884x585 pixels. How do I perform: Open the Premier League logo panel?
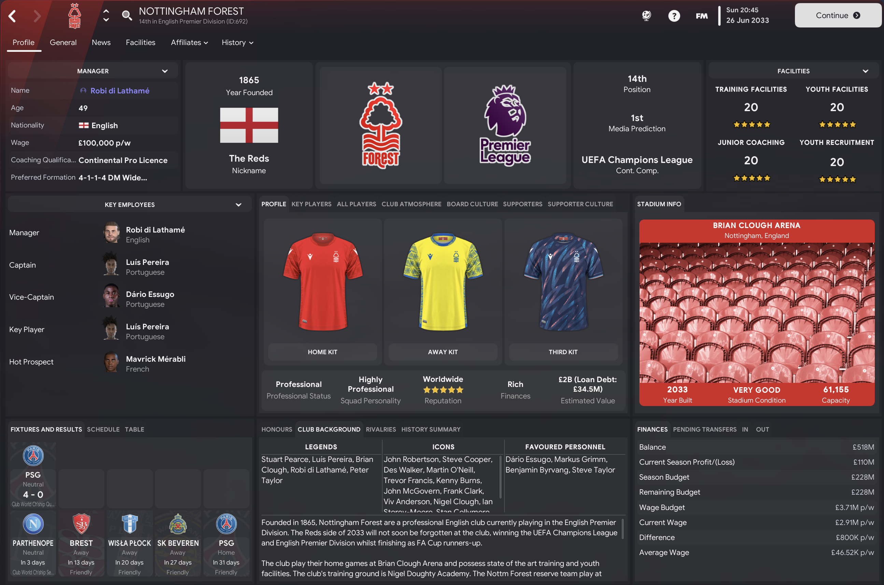[x=505, y=125]
